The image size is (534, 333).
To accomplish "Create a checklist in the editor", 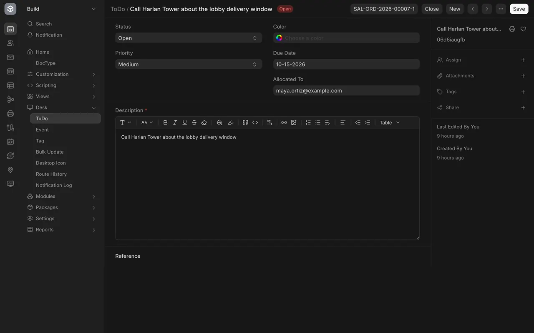I will [327, 123].
